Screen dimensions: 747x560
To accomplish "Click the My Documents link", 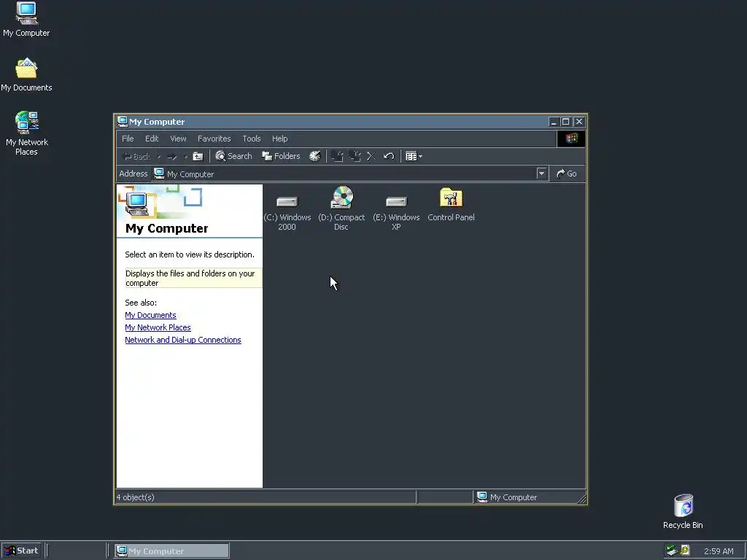I will pos(150,315).
